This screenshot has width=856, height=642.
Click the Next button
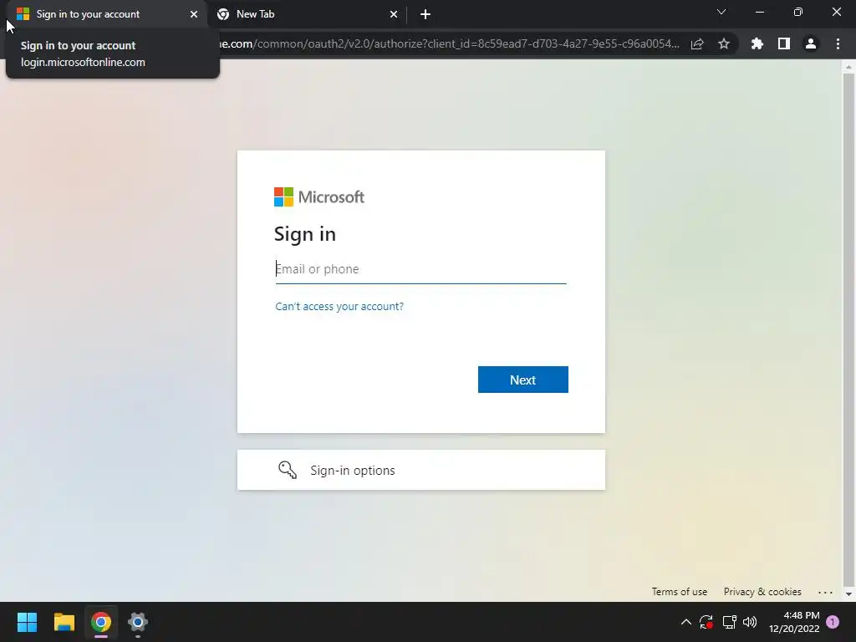523,380
